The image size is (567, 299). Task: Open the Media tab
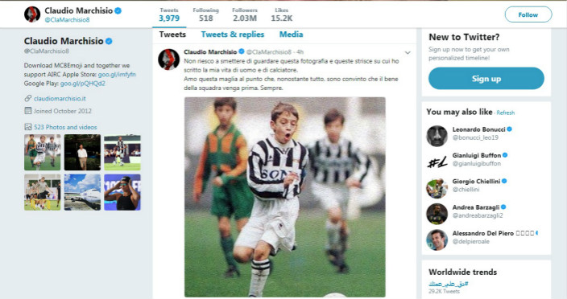[291, 35]
